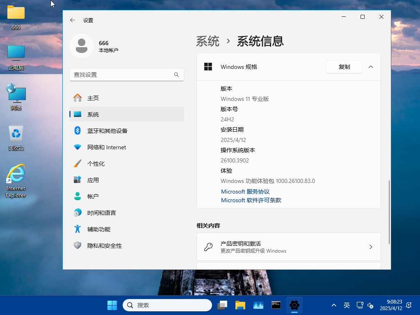The image size is (420, 315).
Task: Open the taskbar clock and date
Action: (x=391, y=305)
